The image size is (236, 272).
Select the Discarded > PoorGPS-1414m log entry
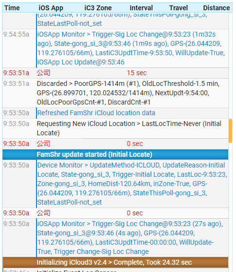[x=128, y=93]
